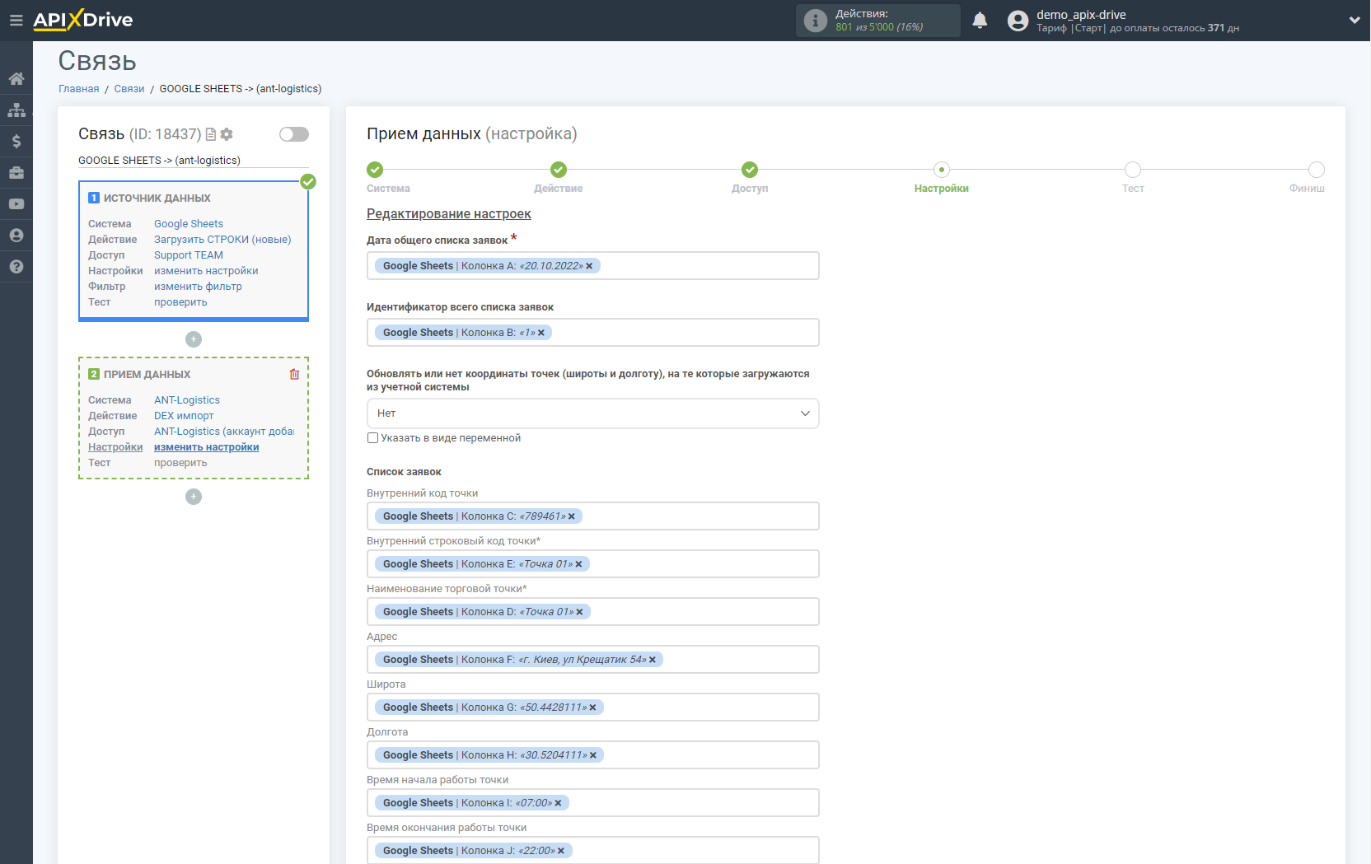Click 'изменить фильтр' link
This screenshot has height=864, width=1371.
point(198,287)
